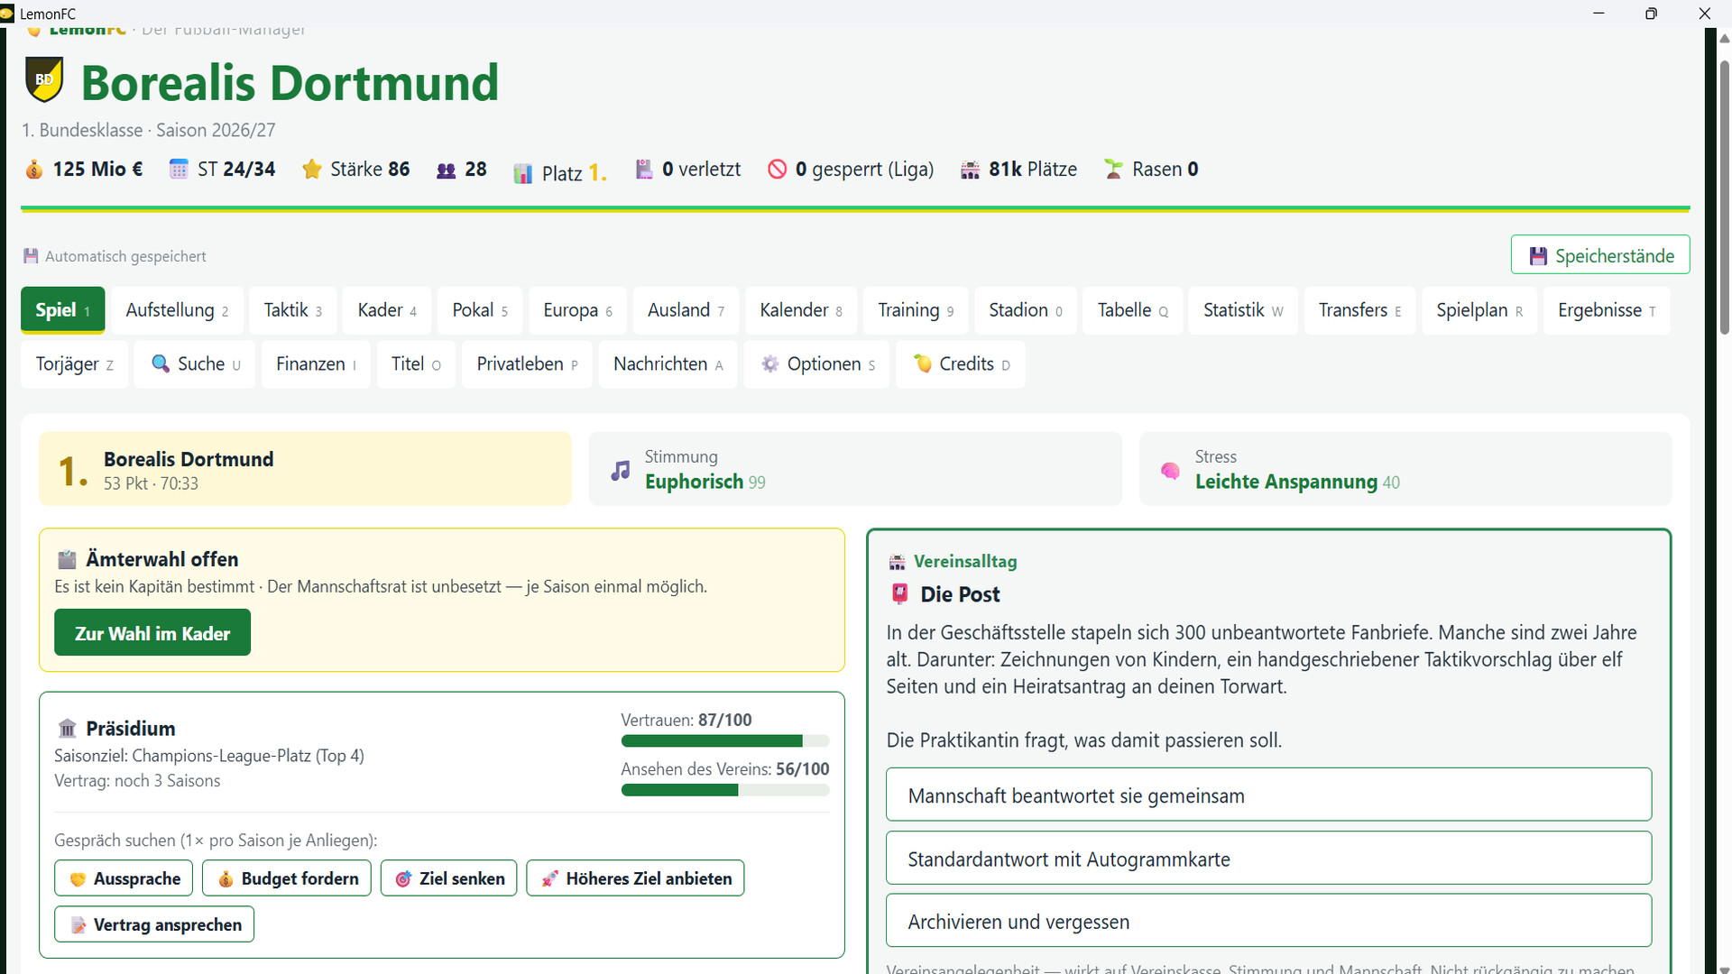Click the Stress brain icon

click(1171, 470)
